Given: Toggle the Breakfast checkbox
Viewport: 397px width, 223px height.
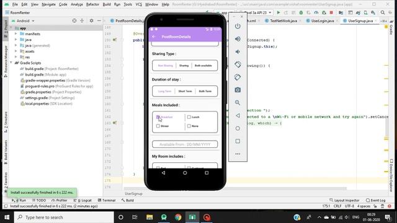Looking at the screenshot, I should coord(158,117).
